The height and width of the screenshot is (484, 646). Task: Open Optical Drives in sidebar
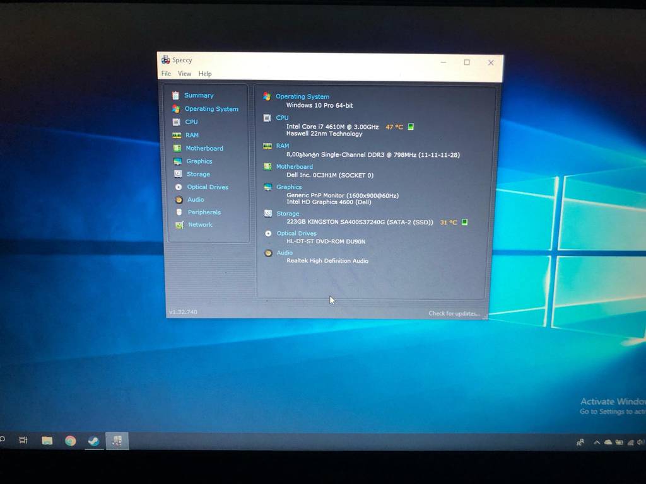[x=208, y=187]
